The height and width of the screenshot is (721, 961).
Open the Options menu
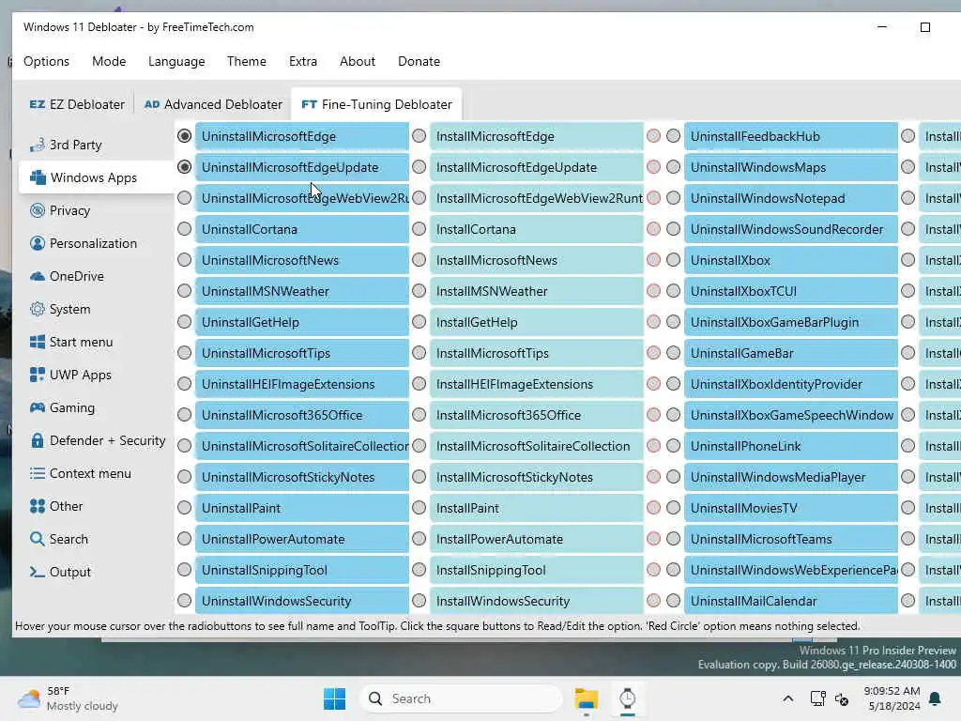click(47, 61)
